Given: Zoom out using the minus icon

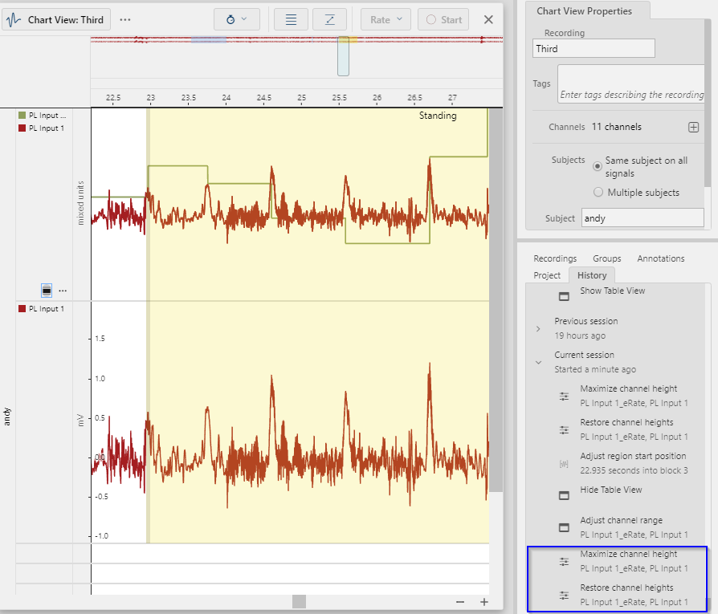Looking at the screenshot, I should coord(460,602).
